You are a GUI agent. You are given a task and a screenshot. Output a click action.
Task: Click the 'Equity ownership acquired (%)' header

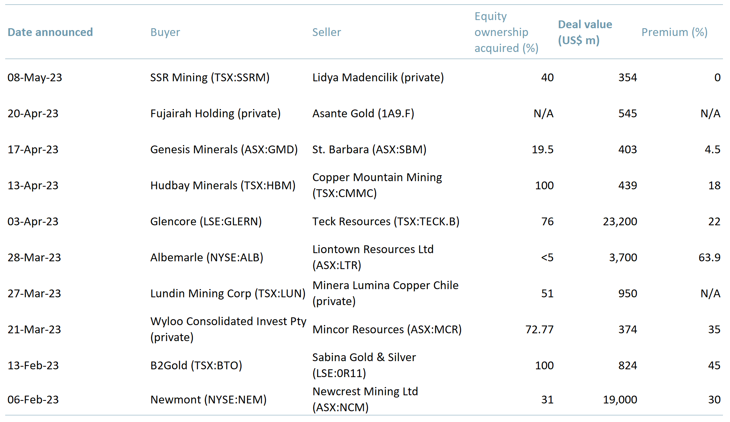tap(506, 32)
